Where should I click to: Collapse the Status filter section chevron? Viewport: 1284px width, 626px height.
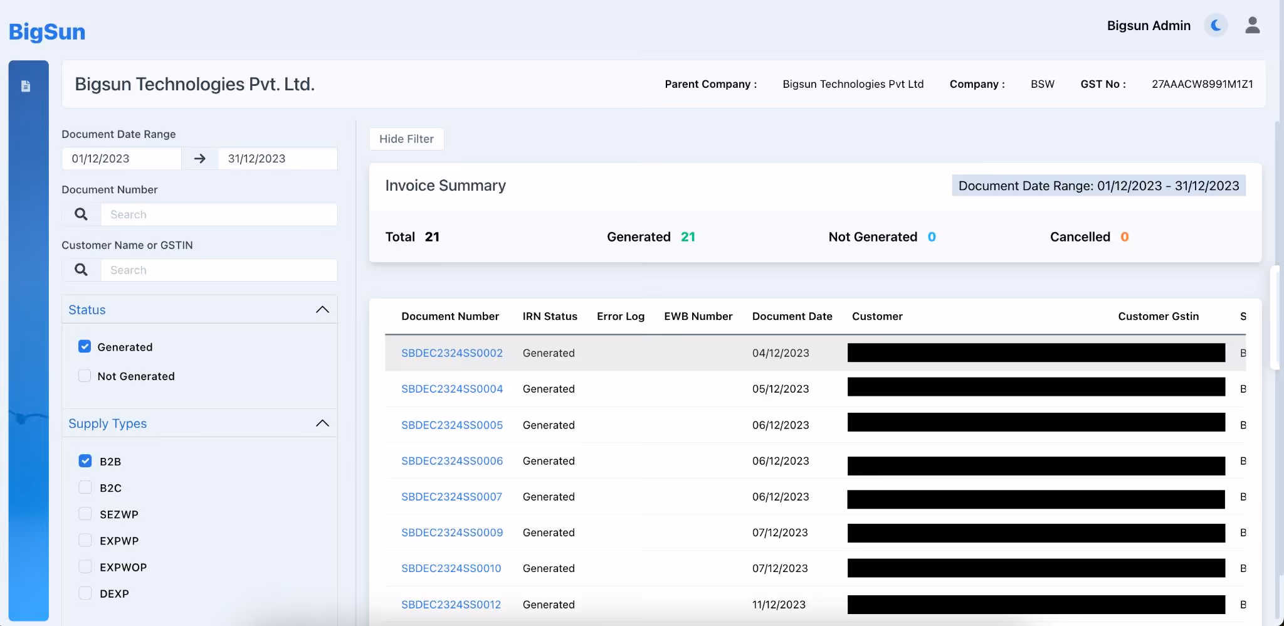[322, 309]
